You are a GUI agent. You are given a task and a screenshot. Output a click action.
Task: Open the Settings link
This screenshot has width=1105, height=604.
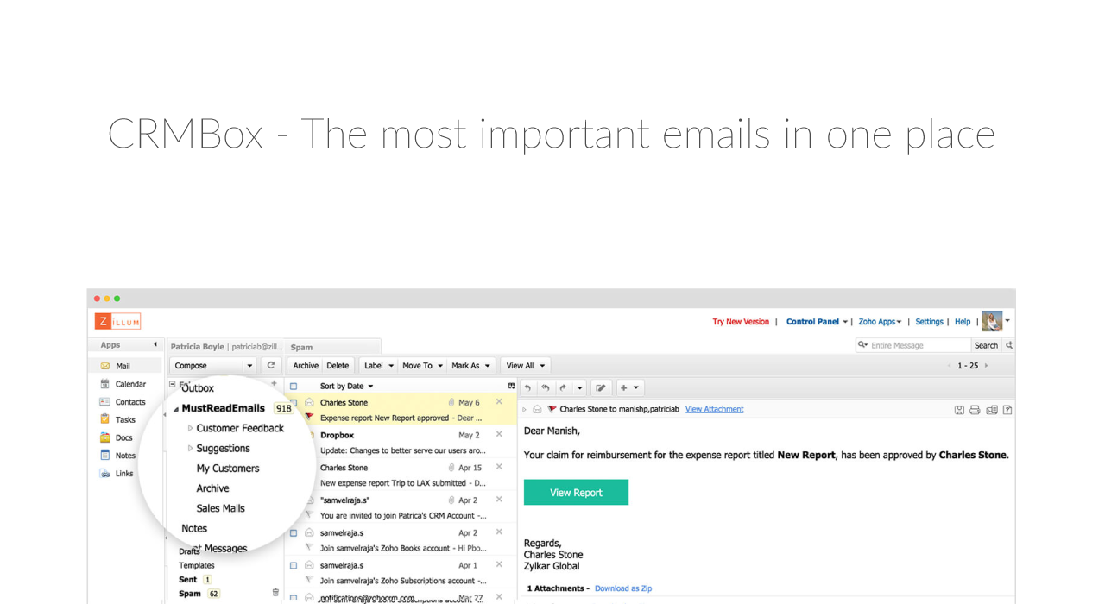click(929, 322)
